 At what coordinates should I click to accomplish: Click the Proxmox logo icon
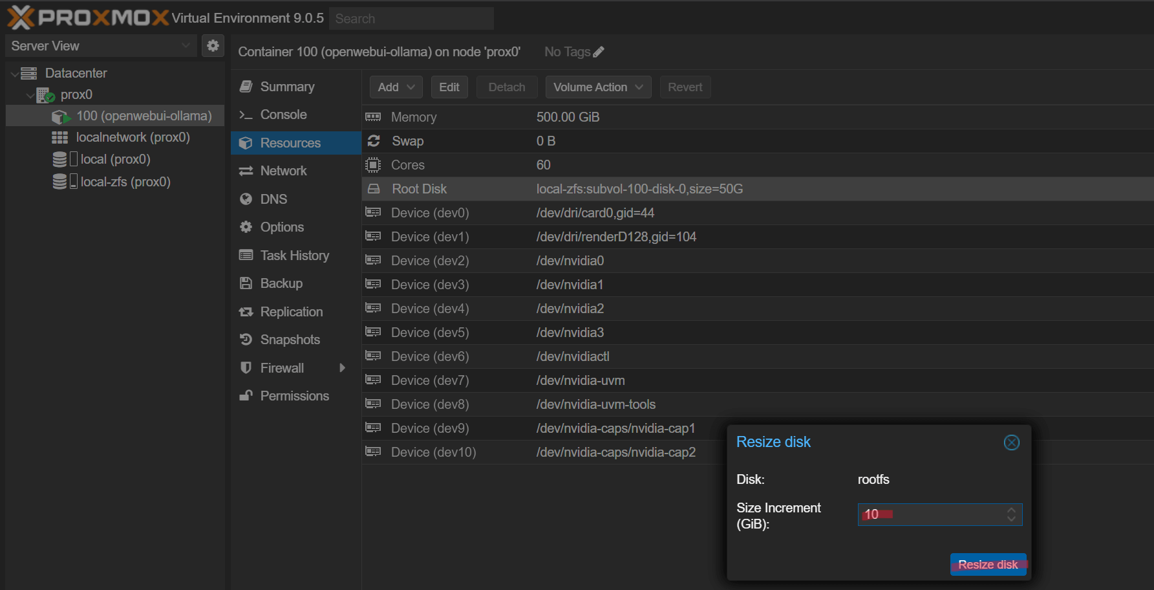[21, 17]
